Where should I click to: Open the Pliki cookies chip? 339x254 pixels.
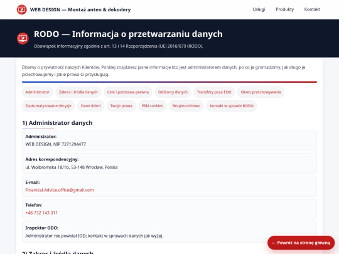[x=152, y=106]
